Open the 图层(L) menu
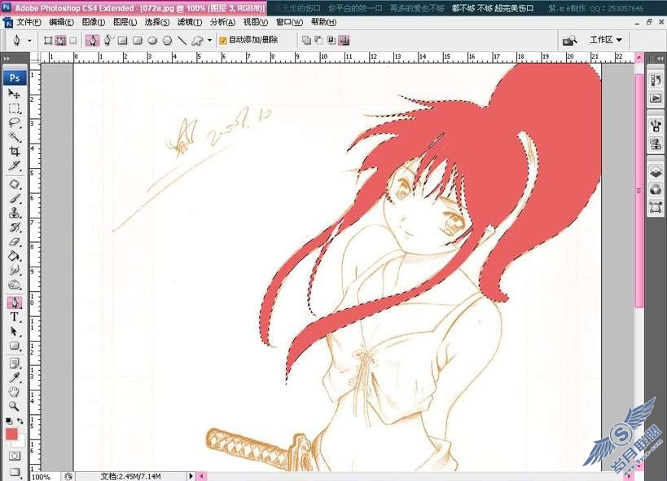 click(x=125, y=22)
